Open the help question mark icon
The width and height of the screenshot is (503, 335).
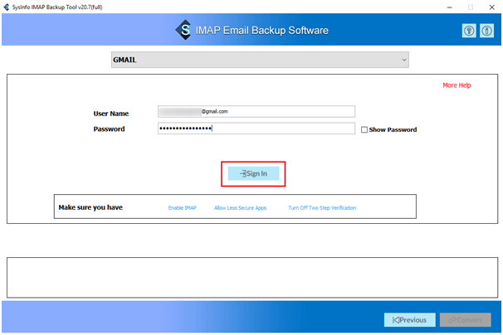click(469, 31)
